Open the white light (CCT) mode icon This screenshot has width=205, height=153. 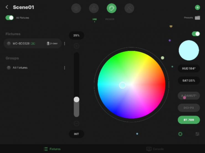[x=76, y=8]
